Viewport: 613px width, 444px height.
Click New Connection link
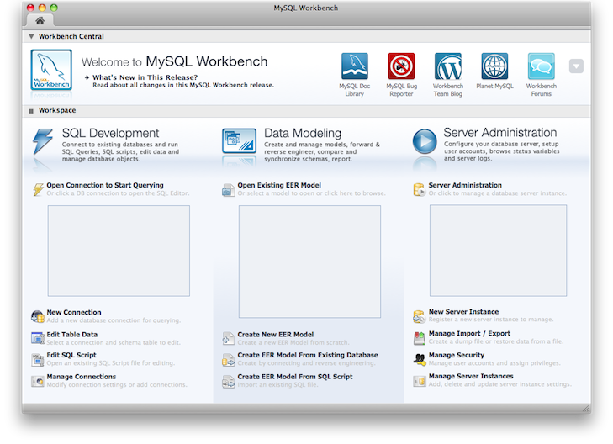[x=74, y=313]
